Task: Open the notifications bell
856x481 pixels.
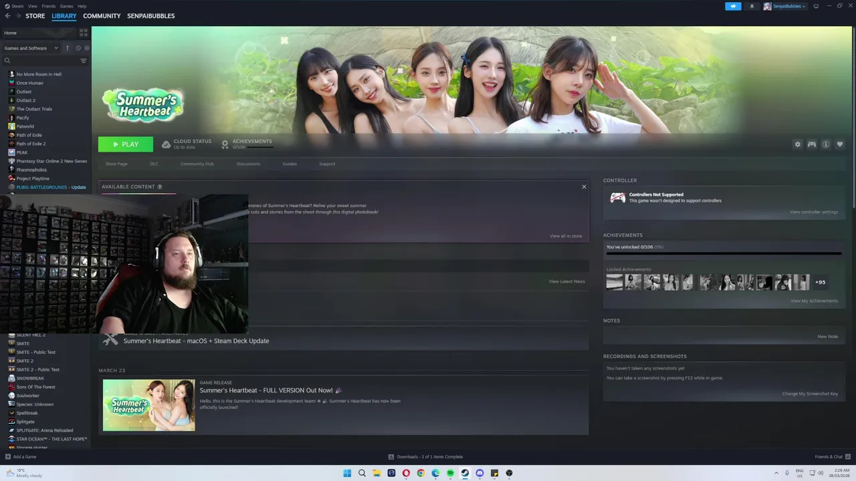Action: click(x=752, y=6)
